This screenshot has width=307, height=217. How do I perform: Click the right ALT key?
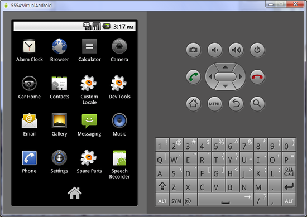pyautogui.click(x=289, y=199)
